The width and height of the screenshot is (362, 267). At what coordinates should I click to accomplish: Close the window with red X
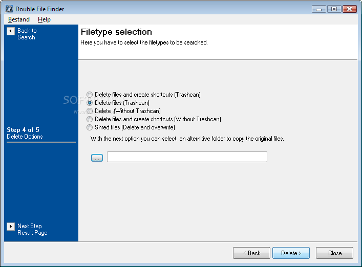click(349, 9)
